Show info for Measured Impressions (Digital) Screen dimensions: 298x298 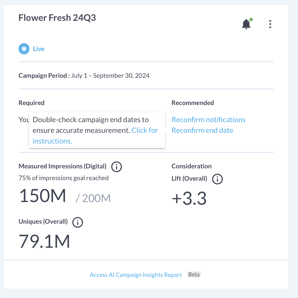tap(117, 167)
